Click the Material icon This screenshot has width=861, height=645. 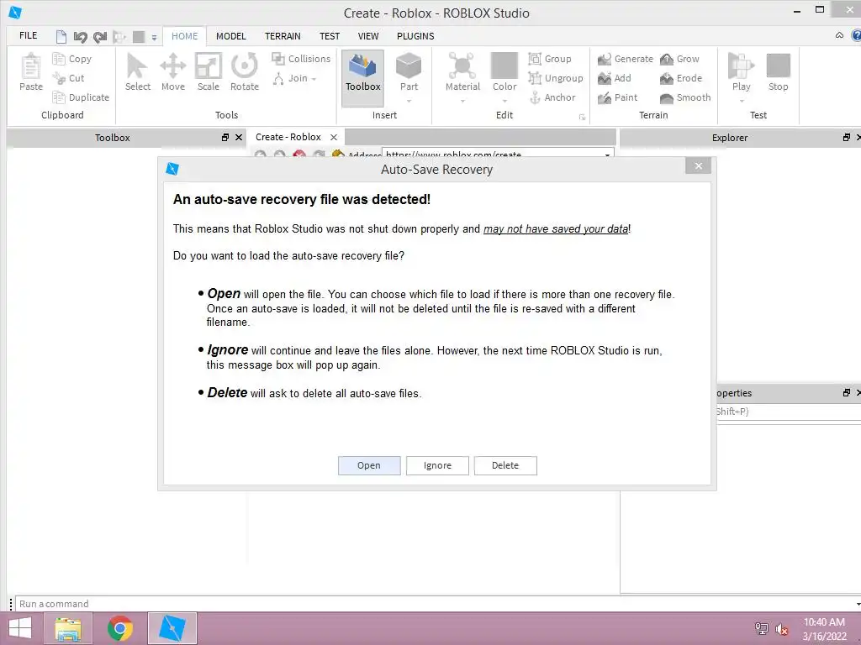[x=462, y=66]
